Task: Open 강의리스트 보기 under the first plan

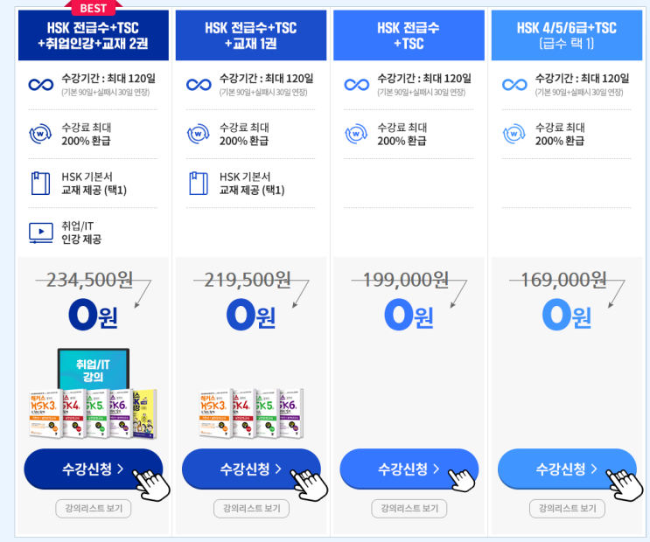Action: click(x=94, y=509)
